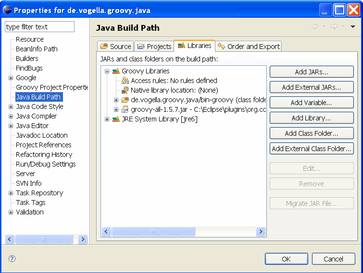This screenshot has width=363, height=273.
Task: Click the Add Variable... button
Action: [312, 103]
